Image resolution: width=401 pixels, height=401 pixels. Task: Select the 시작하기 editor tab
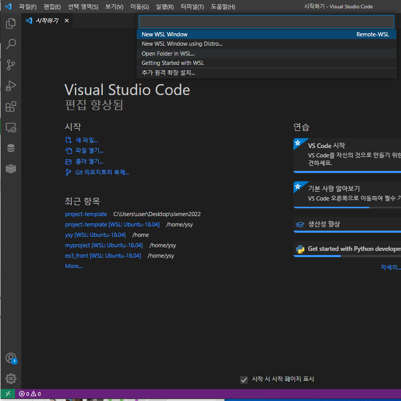[x=47, y=20]
